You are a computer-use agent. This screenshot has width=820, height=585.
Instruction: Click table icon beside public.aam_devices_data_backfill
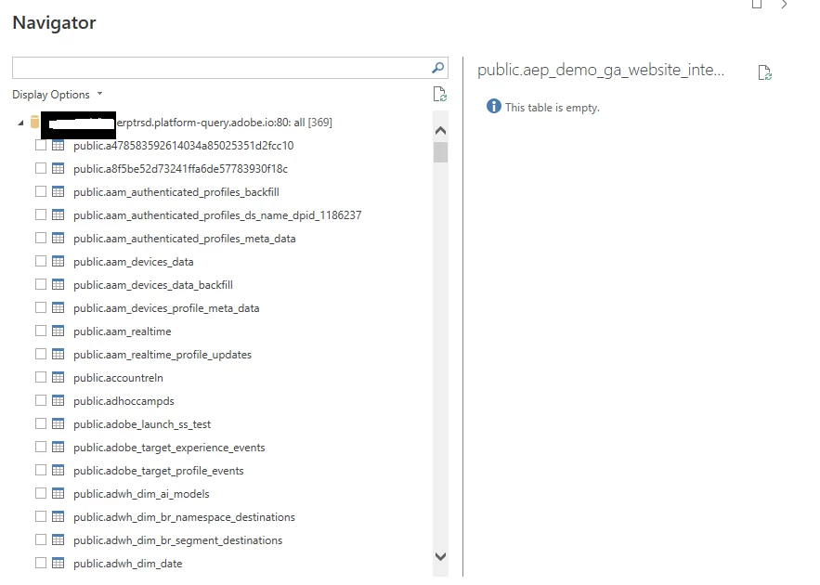(59, 284)
